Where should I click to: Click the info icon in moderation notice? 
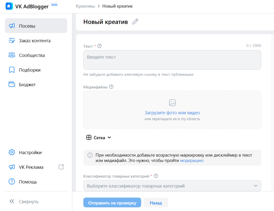point(90,155)
